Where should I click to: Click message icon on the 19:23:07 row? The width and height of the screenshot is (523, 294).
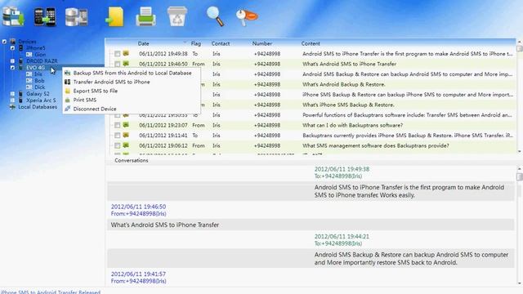tap(126, 125)
